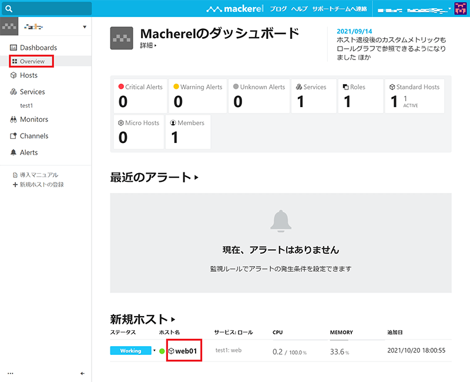The width and height of the screenshot is (470, 382).
Task: Expand the 詳細 details disclosure
Action: pyautogui.click(x=148, y=45)
